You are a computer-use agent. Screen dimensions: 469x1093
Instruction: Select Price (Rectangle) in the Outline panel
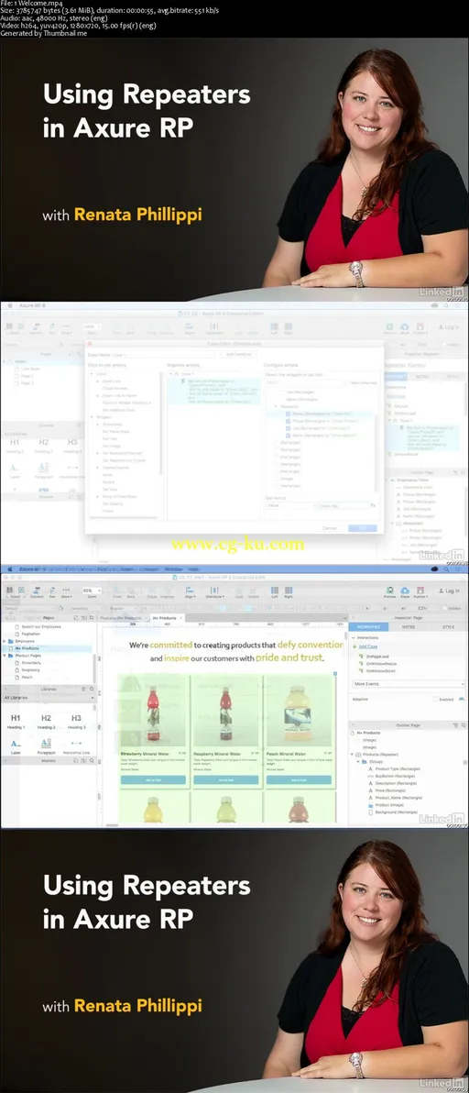pyautogui.click(x=390, y=790)
